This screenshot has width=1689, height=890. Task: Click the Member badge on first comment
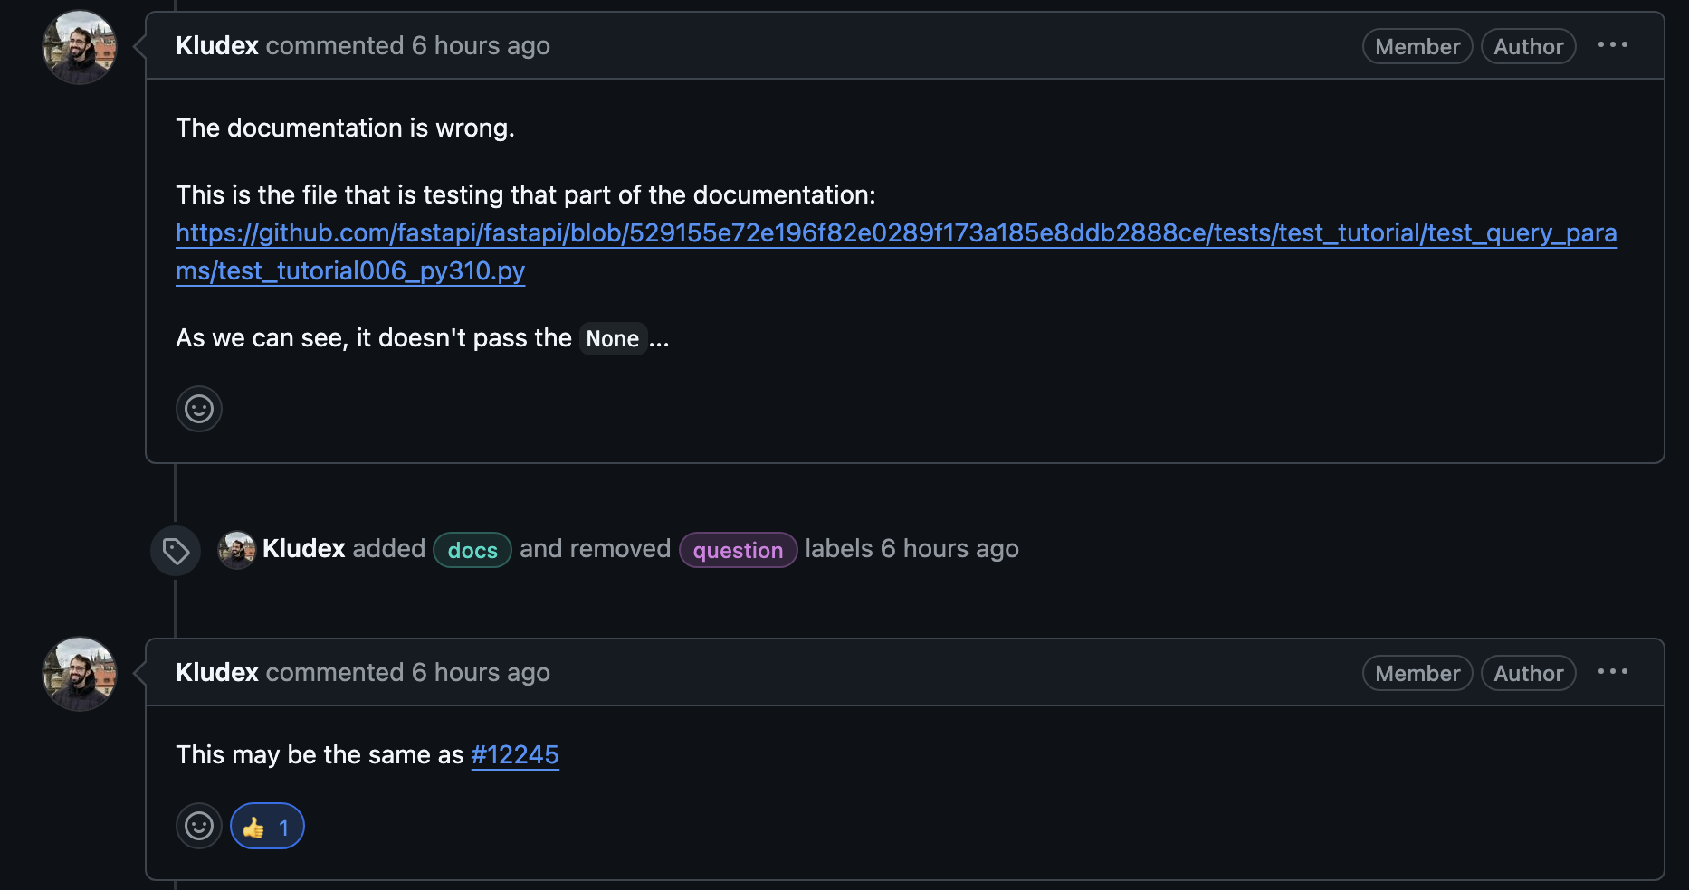pyautogui.click(x=1417, y=47)
